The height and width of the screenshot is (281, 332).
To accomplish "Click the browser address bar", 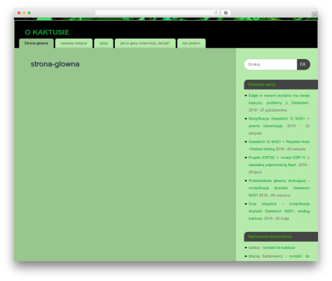I will 157,13.
